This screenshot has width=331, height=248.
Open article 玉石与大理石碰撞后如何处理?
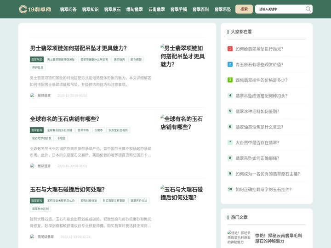67,189
